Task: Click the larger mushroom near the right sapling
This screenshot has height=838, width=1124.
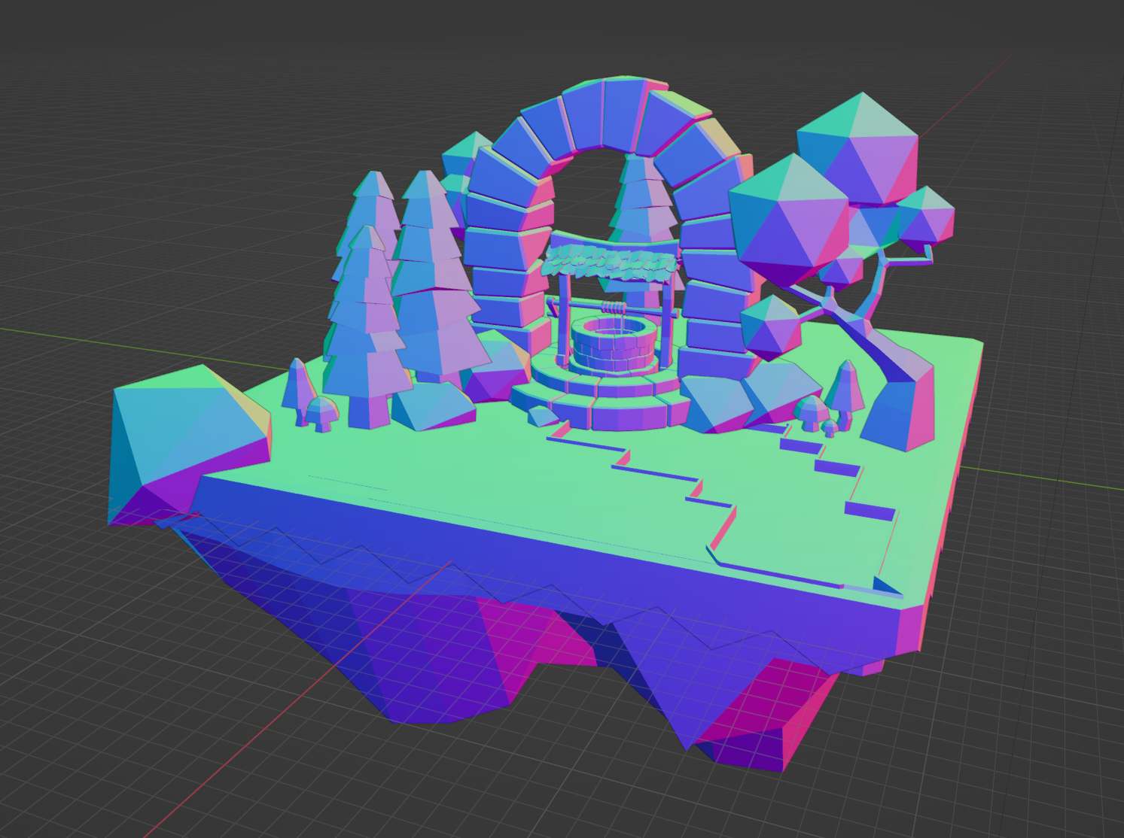Action: [812, 414]
